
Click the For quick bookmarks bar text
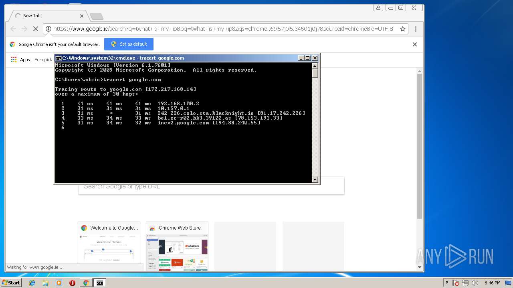coord(43,60)
